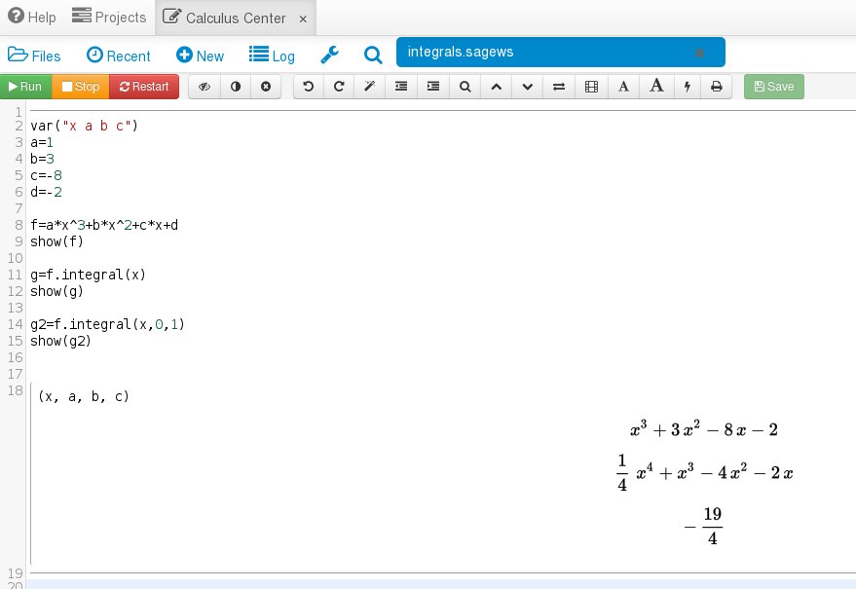The width and height of the screenshot is (856, 589).
Task: Open find in editor magnifier icon
Action: [x=465, y=87]
